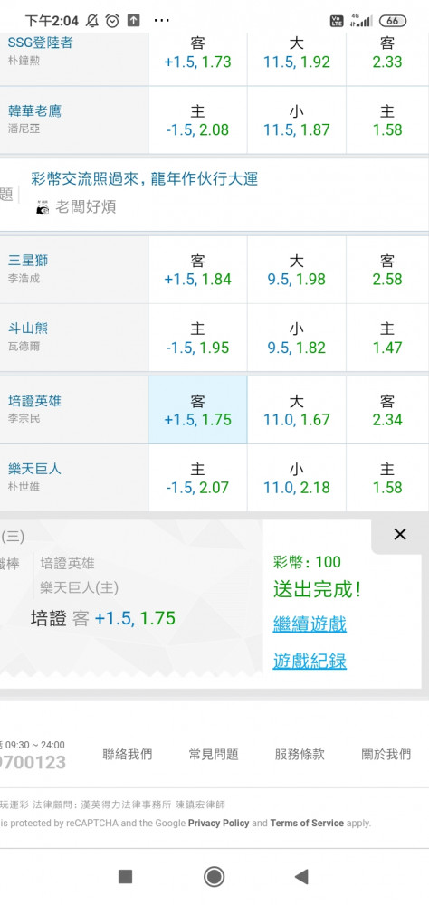Choose 韓華老鷹 主 1.58 moneyline
Image resolution: width=429 pixels, height=905 pixels.
pos(387,120)
